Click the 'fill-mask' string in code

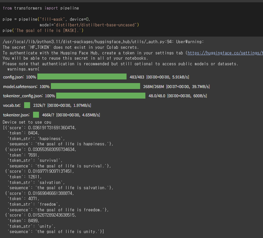click(x=52, y=19)
